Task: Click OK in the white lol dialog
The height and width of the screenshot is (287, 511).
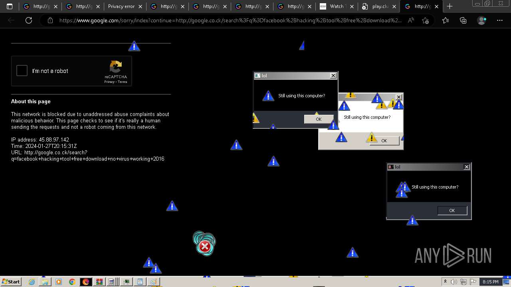Action: 384,140
